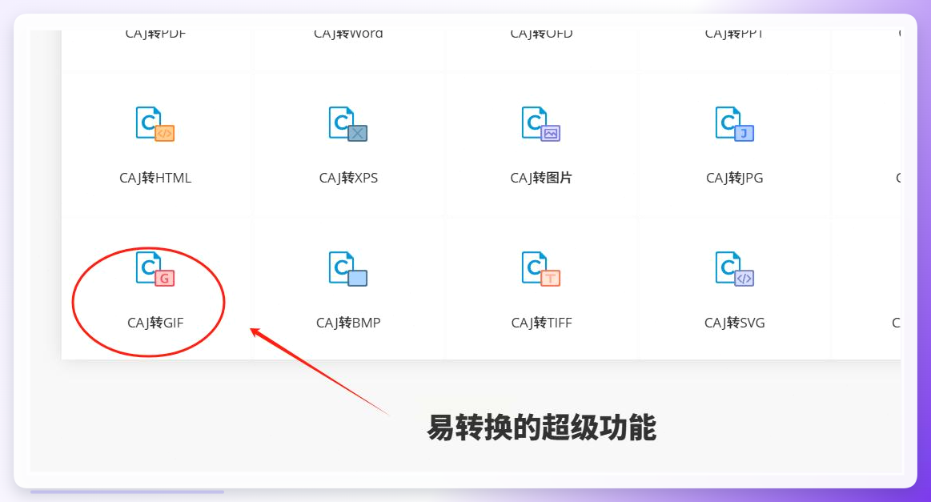Open the CAJ转PPT option
This screenshot has width=931, height=502.
pyautogui.click(x=734, y=34)
